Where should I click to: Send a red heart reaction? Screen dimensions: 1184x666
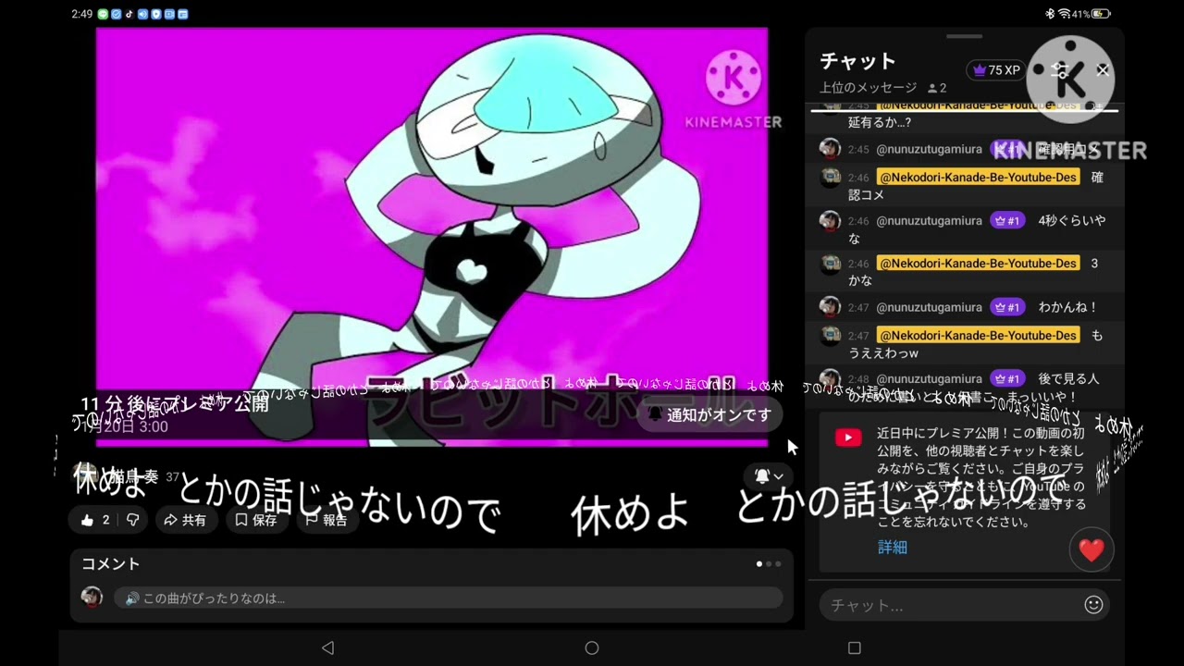click(x=1091, y=549)
